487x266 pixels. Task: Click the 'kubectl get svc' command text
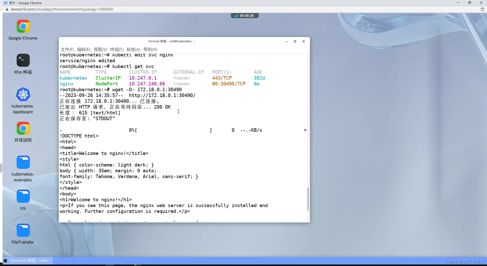(x=133, y=66)
